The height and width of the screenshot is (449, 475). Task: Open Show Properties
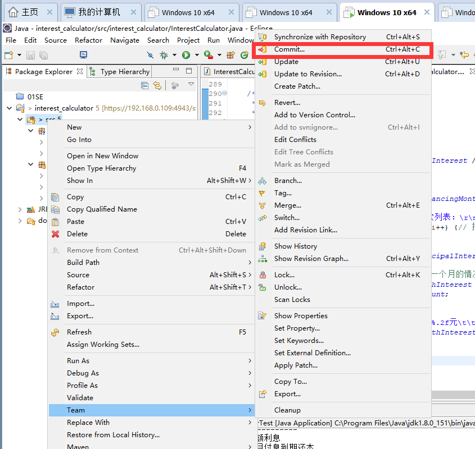[x=342, y=316]
